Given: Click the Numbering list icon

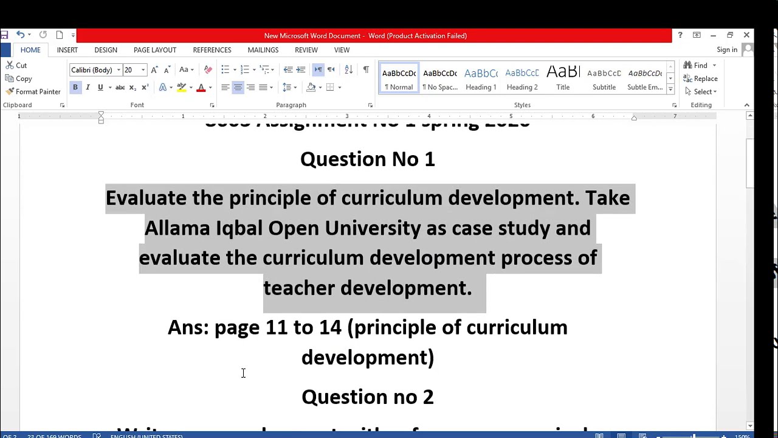Looking at the screenshot, I should pyautogui.click(x=245, y=70).
